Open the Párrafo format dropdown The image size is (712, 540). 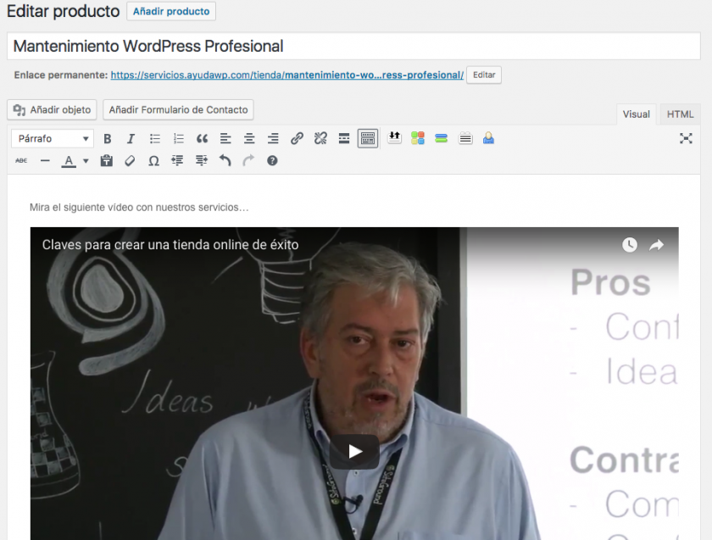tap(53, 138)
